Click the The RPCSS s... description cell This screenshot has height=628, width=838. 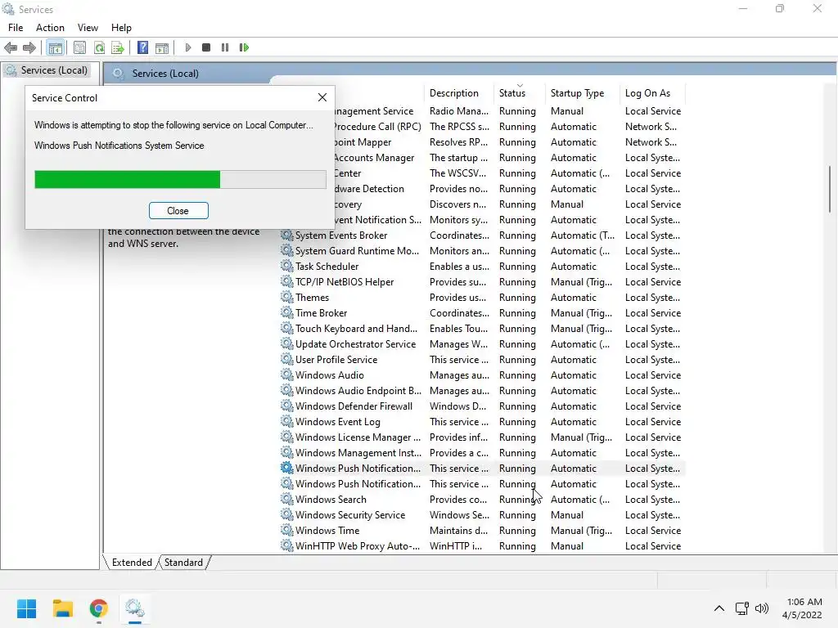click(x=459, y=127)
